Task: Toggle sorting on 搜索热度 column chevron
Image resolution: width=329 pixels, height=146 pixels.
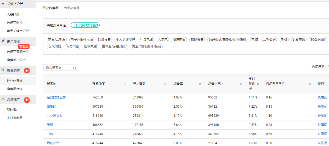Action: pyautogui.click(x=125, y=84)
